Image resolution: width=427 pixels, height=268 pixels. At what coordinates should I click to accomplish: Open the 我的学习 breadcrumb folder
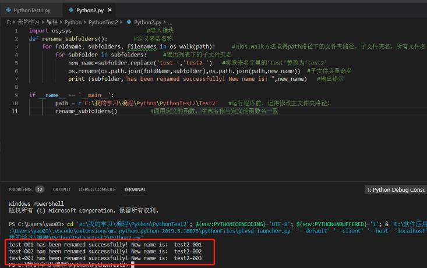click(x=29, y=22)
